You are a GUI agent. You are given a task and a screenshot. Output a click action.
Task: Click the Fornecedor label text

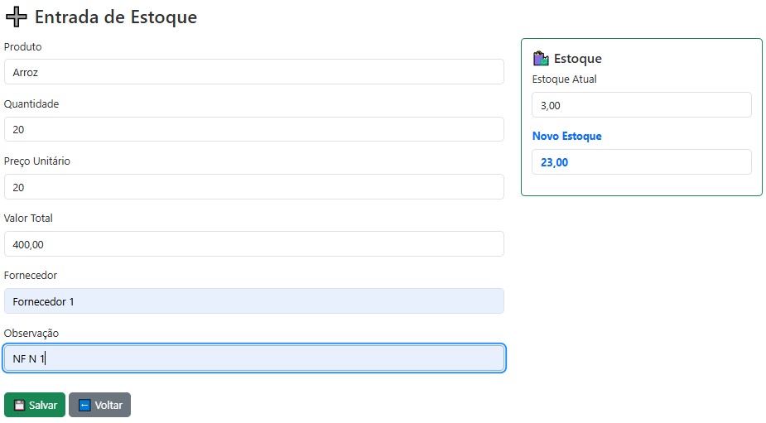pyautogui.click(x=31, y=276)
